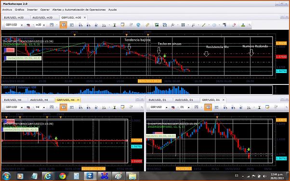This screenshot has height=181, width=290.
Task: Open Google Chrome from the taskbar
Action: coord(63,176)
